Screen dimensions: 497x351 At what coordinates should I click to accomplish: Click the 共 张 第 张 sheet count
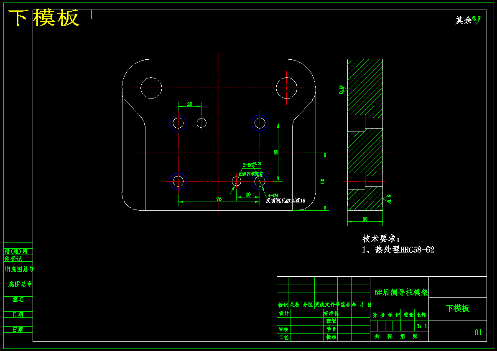tap(396, 336)
